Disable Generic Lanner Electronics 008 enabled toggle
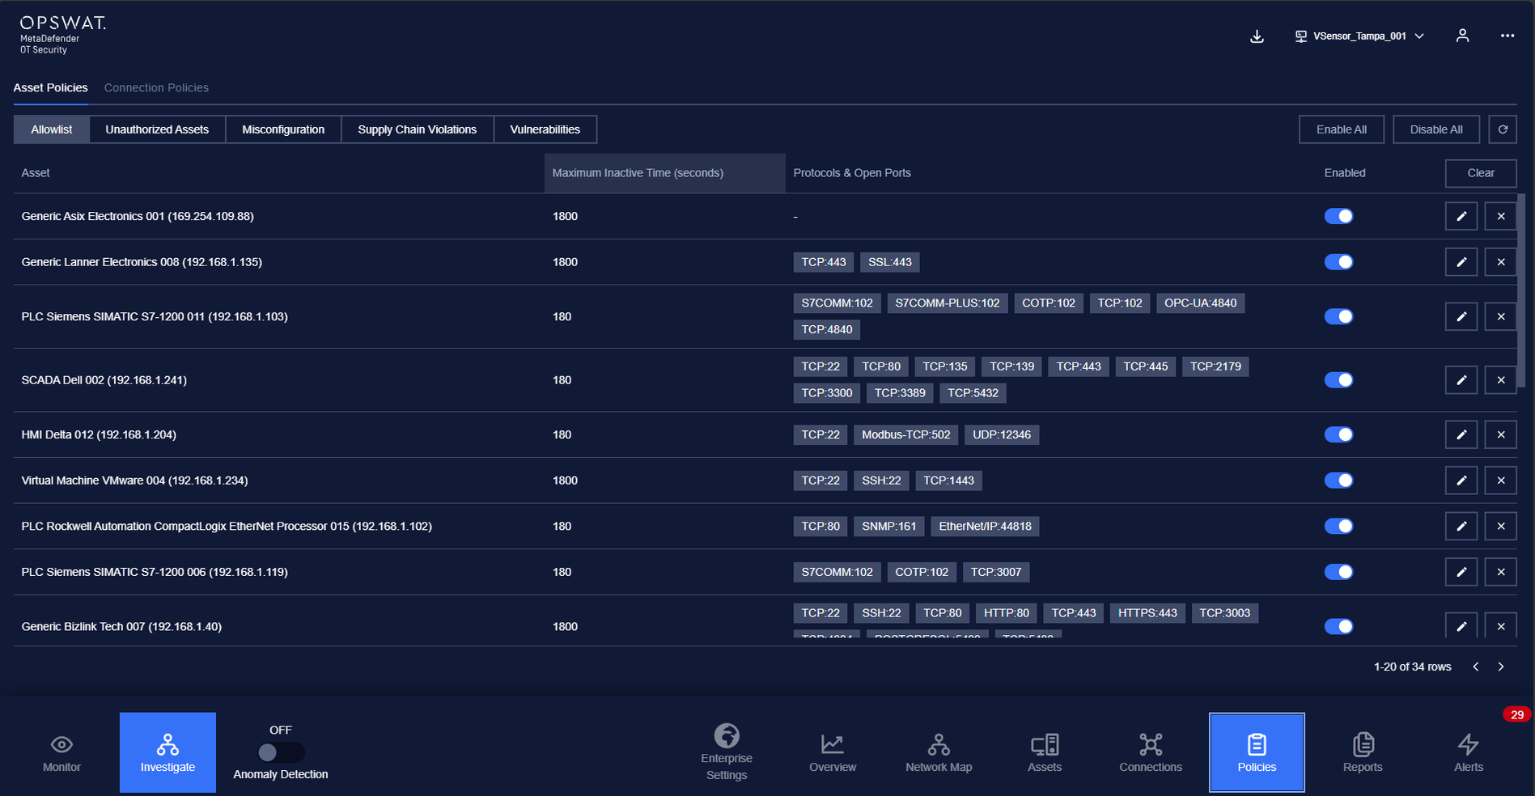The height and width of the screenshot is (796, 1535). [x=1338, y=262]
